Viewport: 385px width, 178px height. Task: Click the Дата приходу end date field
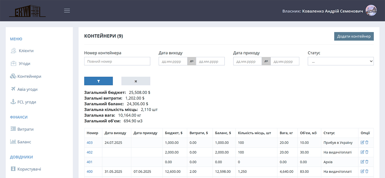(285, 61)
